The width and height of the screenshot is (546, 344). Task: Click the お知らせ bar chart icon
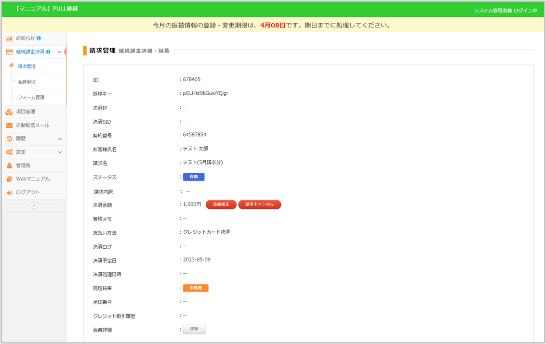9,38
